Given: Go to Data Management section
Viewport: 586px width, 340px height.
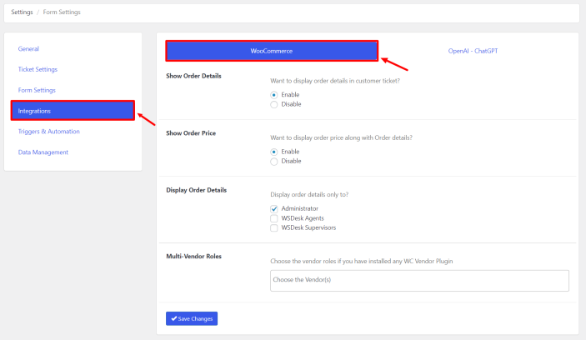Looking at the screenshot, I should (x=43, y=152).
